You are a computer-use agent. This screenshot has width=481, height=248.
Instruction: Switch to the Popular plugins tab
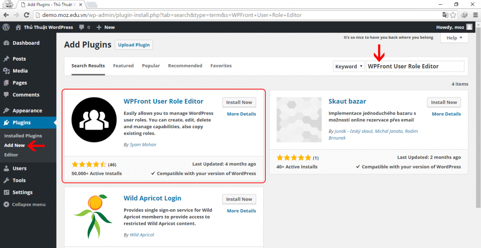coord(151,65)
